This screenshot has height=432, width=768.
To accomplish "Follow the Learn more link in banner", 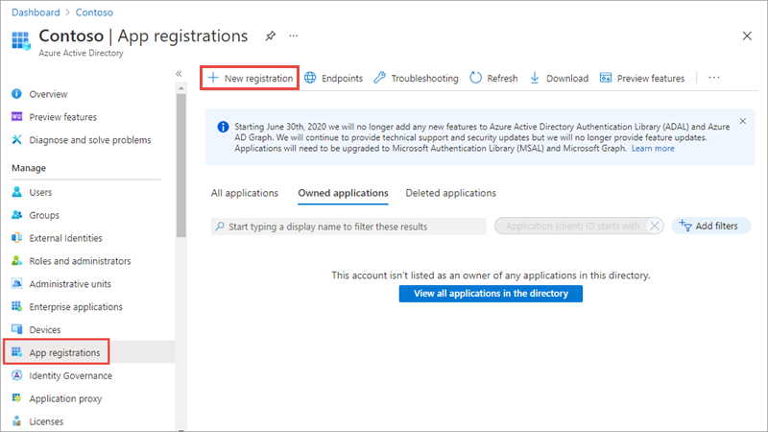I will pos(653,149).
